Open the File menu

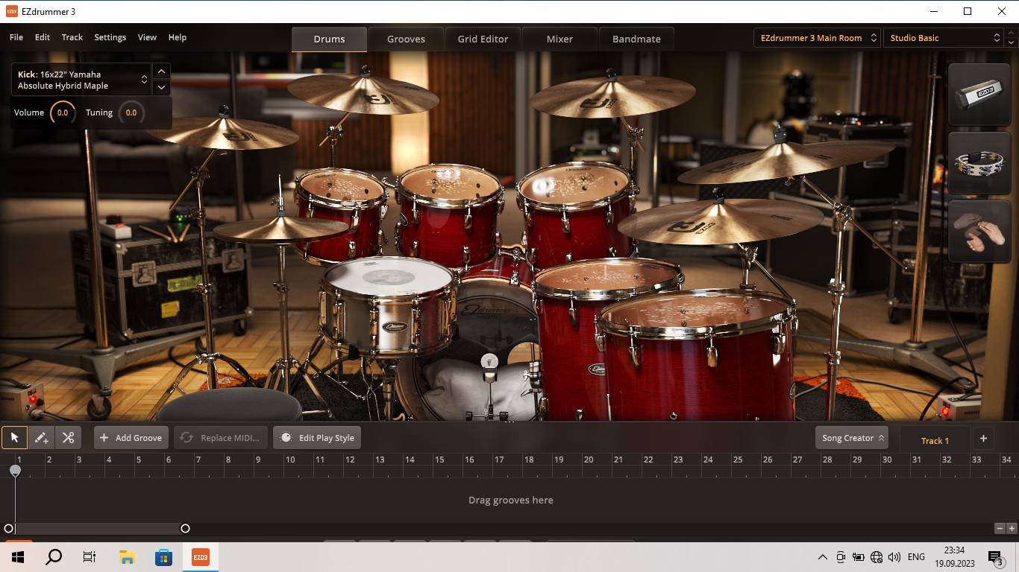click(16, 37)
